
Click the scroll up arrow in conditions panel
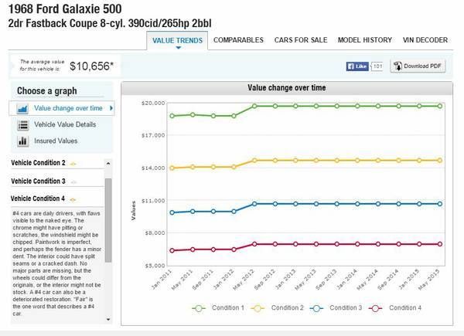pyautogui.click(x=108, y=164)
